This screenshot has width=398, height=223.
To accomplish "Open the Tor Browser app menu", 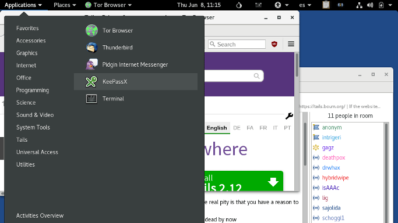I will 108,5.
